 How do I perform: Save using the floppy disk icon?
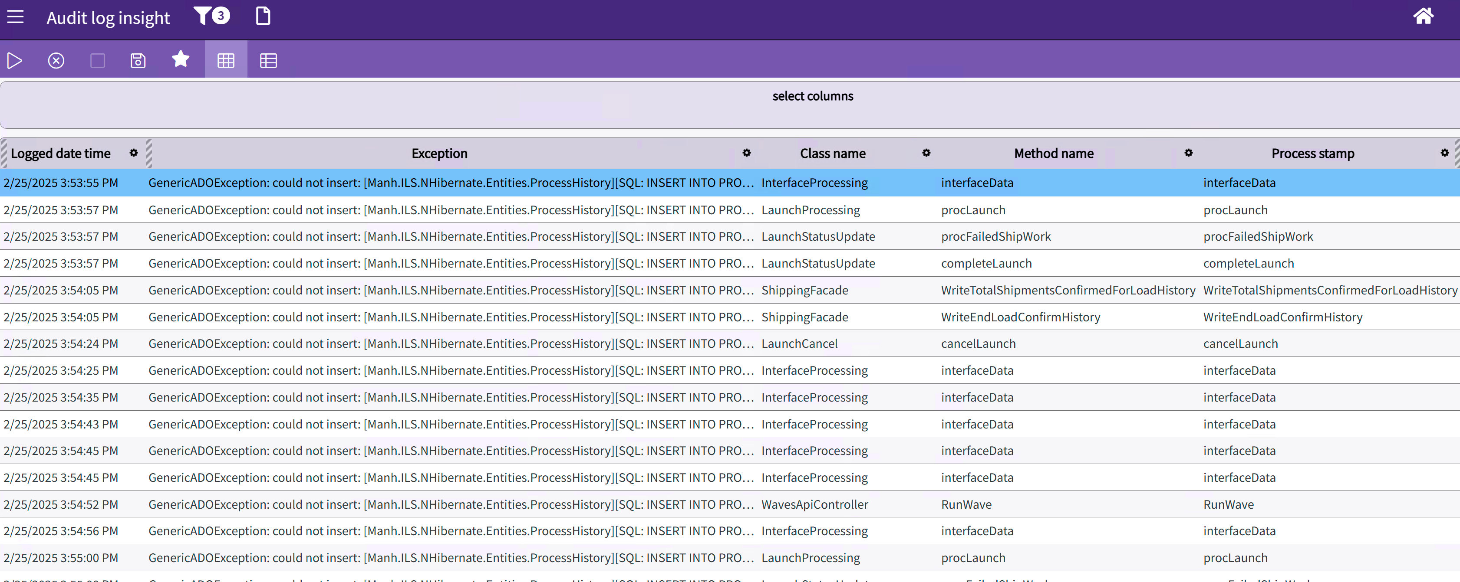click(138, 60)
